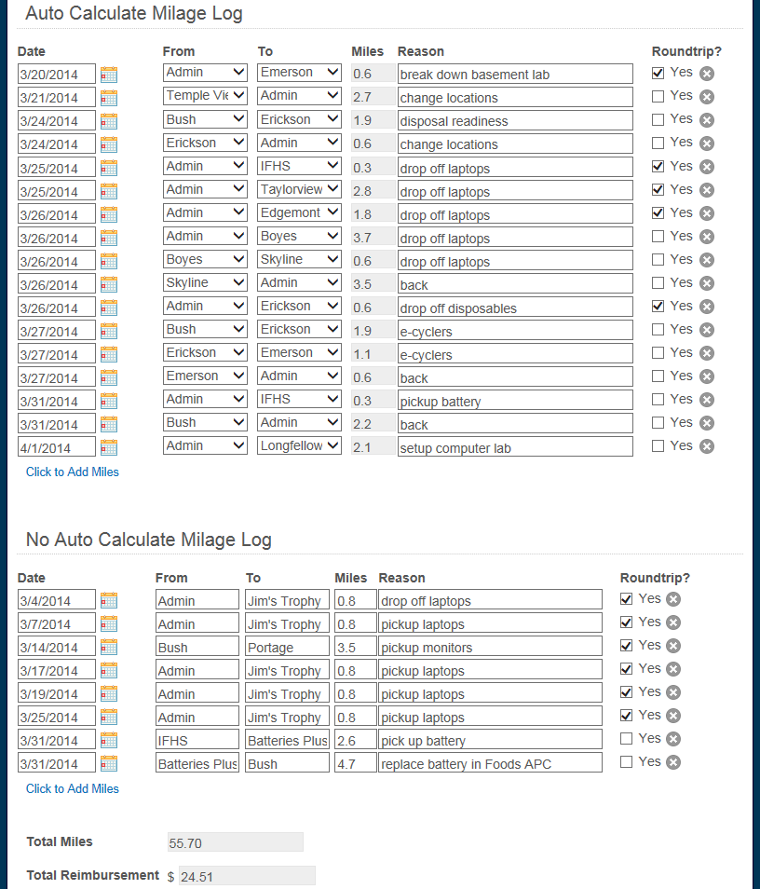The height and width of the screenshot is (889, 760).
Task: Open From dropdown showing Temple View
Action: 205,96
